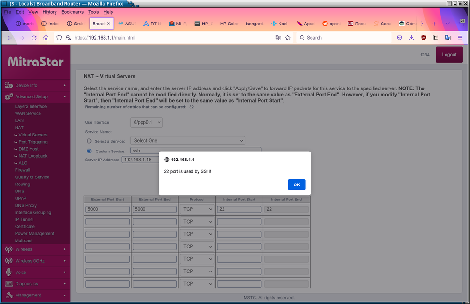
Task: Open the Bookmarks menu
Action: 72,12
